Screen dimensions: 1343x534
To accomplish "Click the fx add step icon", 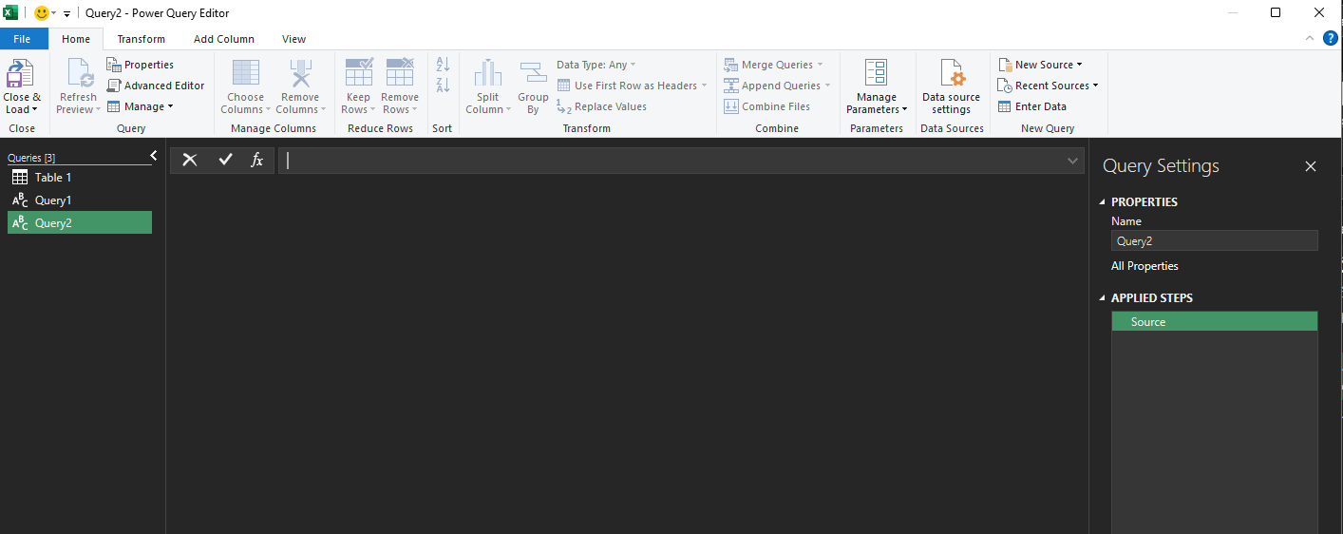I will [x=256, y=160].
